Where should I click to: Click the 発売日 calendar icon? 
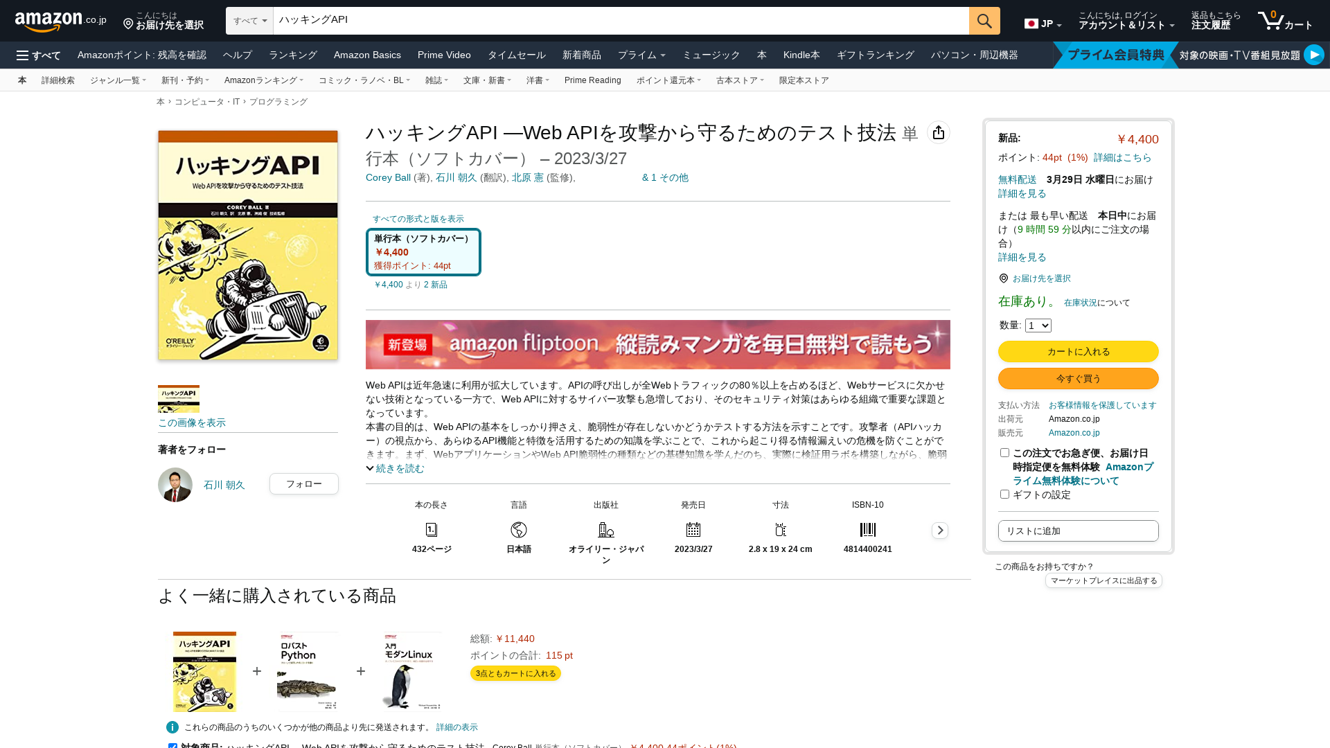point(693,530)
